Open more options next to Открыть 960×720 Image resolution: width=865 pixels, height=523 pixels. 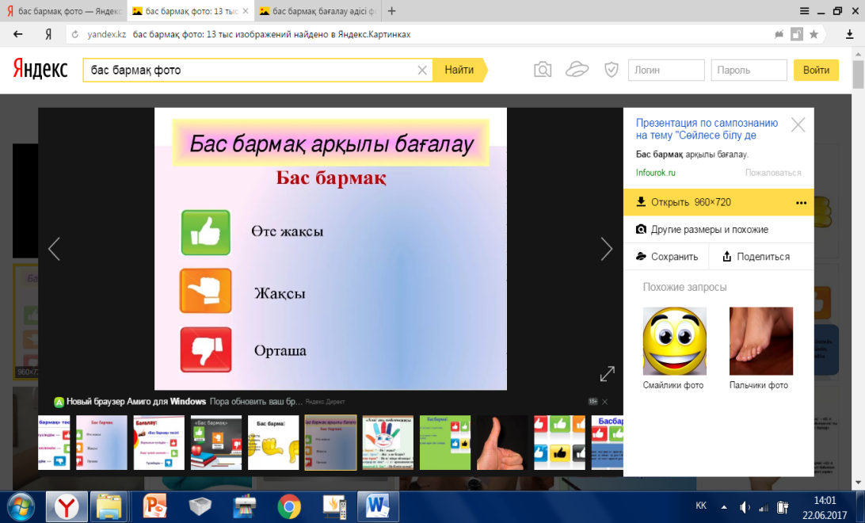click(x=801, y=203)
